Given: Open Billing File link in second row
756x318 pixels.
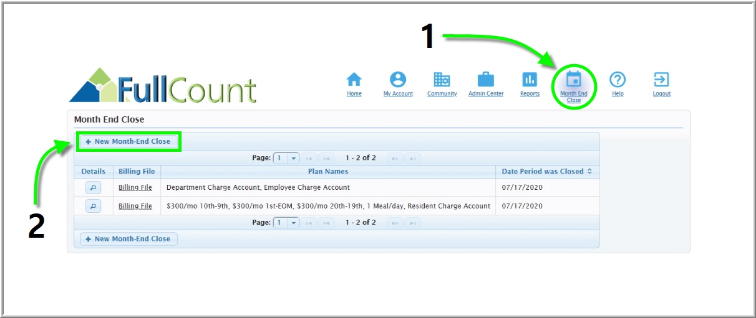Looking at the screenshot, I should [135, 206].
